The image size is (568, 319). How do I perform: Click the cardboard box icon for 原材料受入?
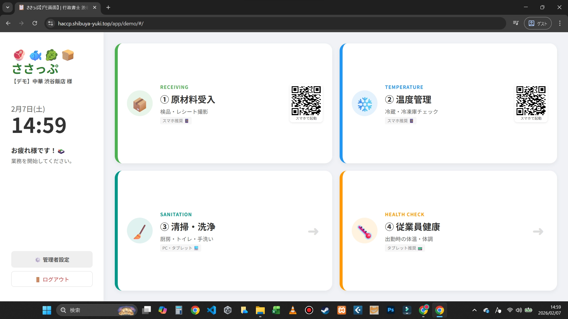140,104
